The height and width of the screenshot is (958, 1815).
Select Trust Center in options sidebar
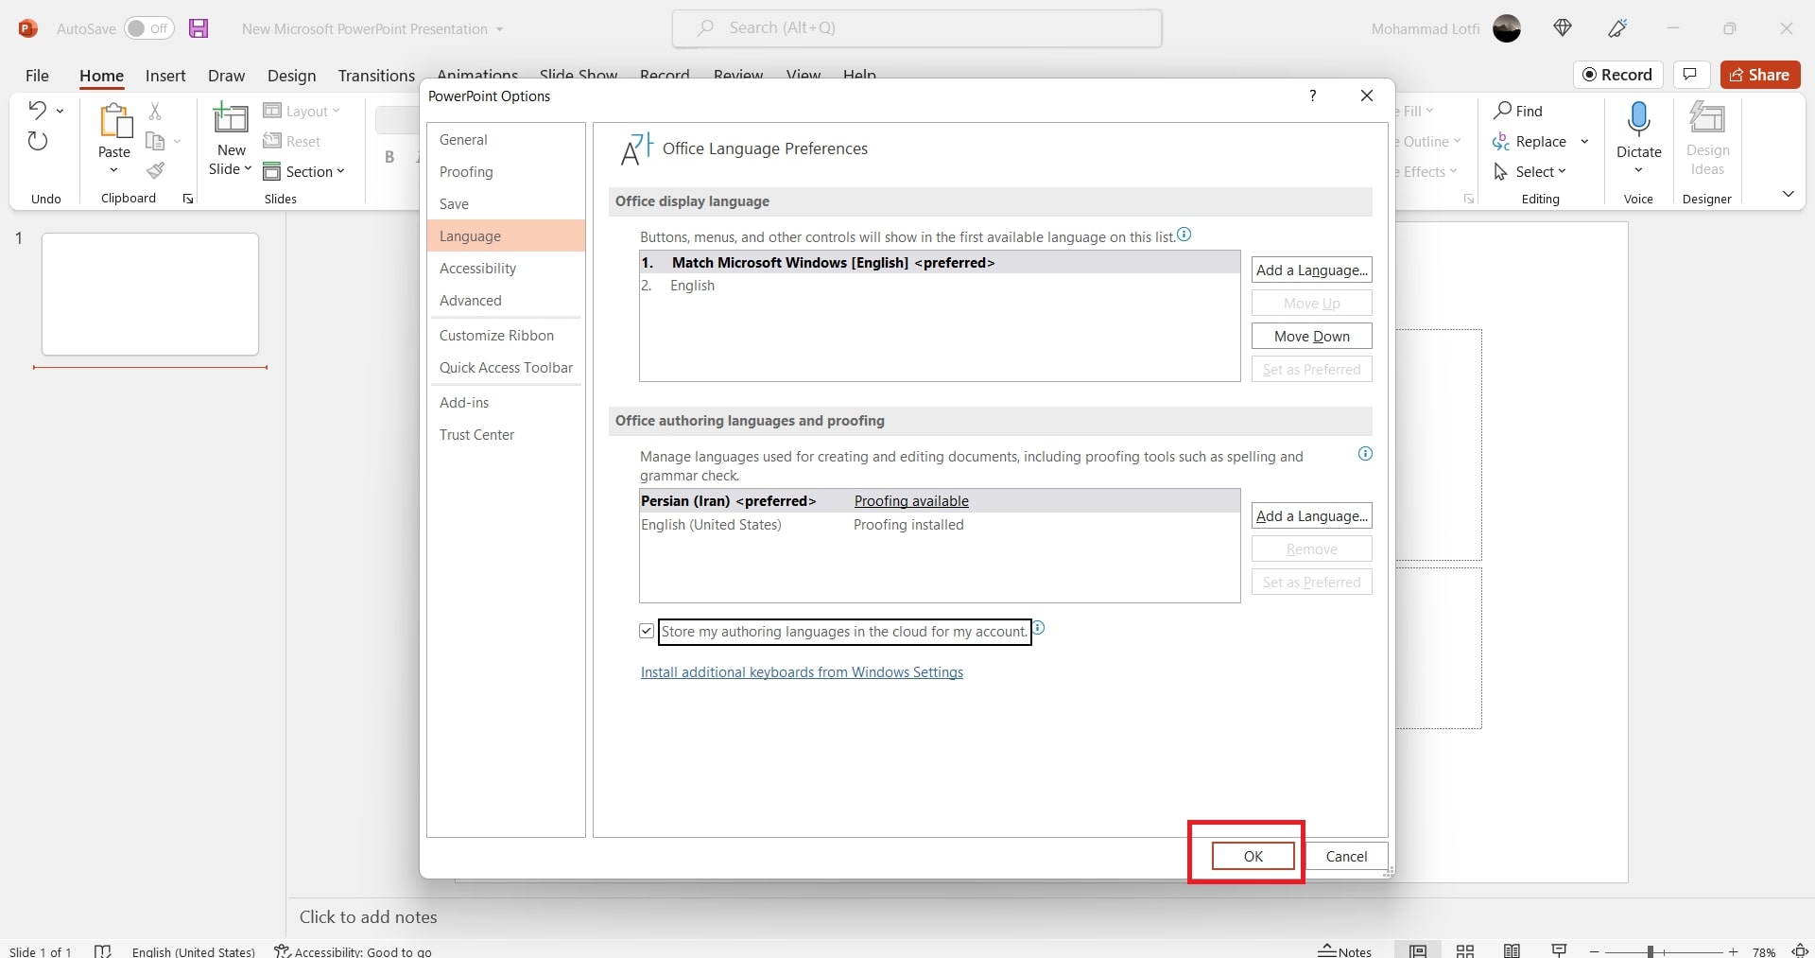click(x=506, y=435)
